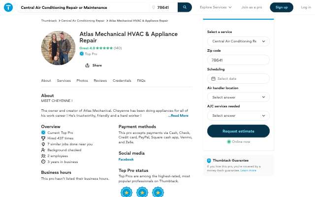This screenshot has height=197, width=315.
Task: Click the Select date scheduling field
Action: coord(238,79)
